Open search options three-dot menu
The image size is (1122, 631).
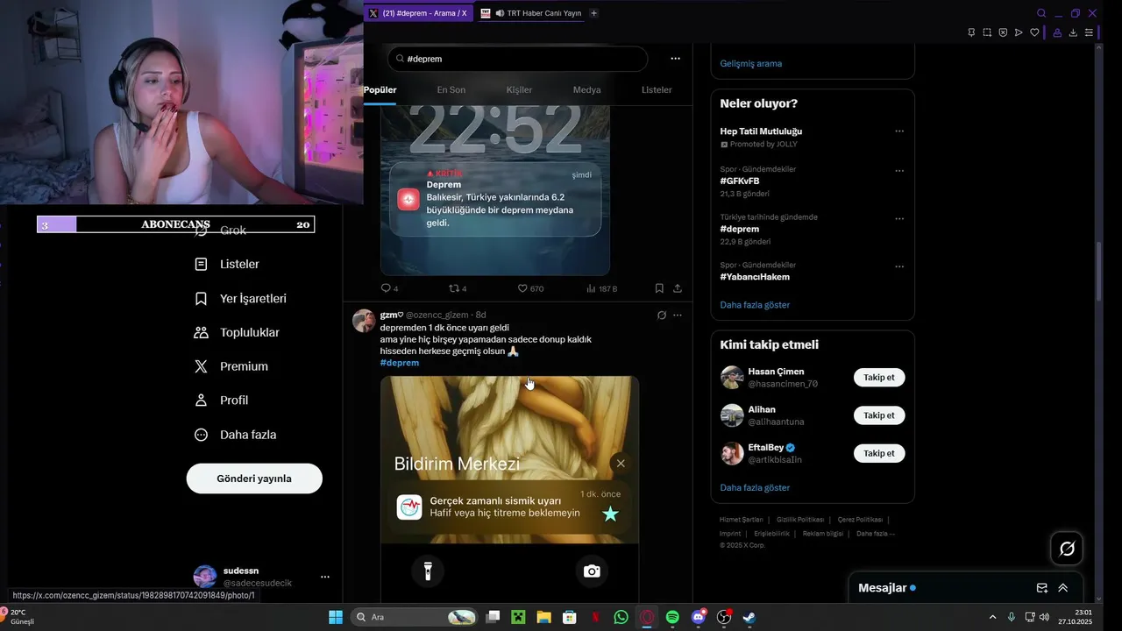click(675, 59)
